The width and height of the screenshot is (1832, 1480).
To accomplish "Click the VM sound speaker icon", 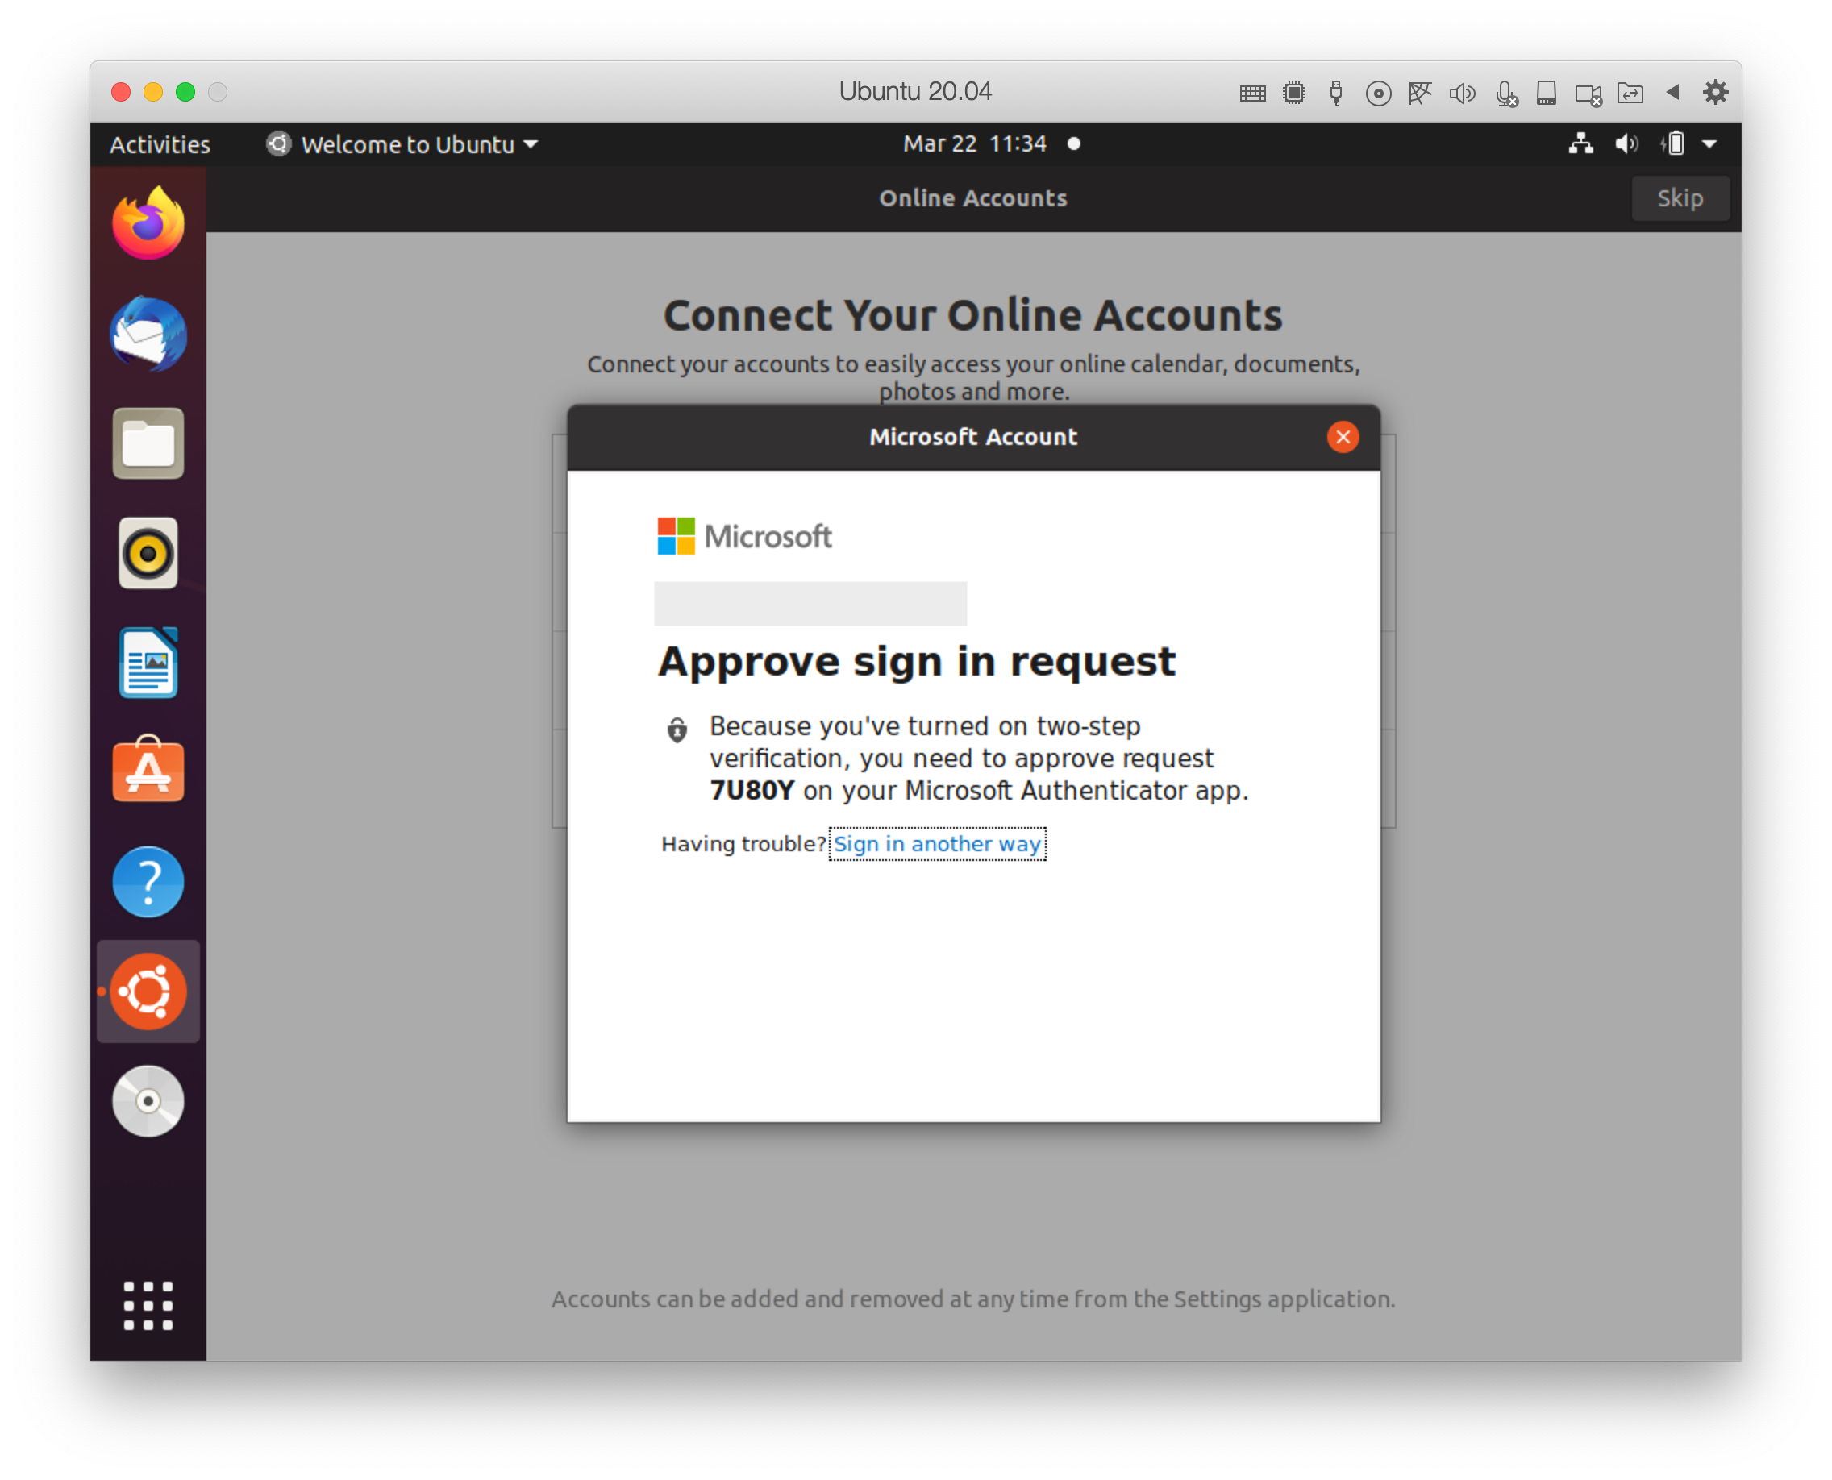I will coord(1462,93).
